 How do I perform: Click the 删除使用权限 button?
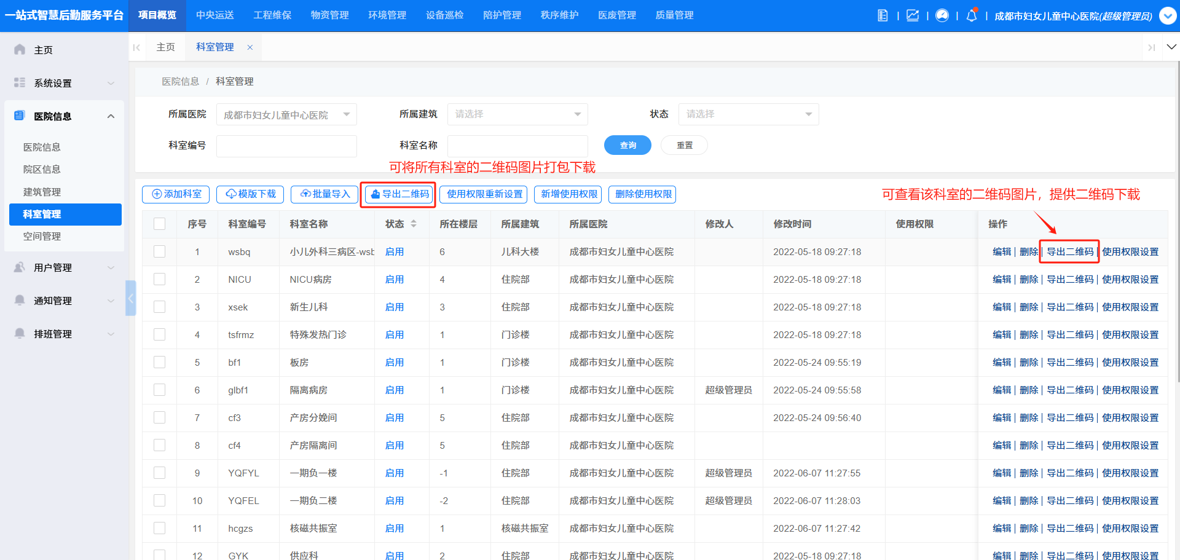click(x=642, y=194)
